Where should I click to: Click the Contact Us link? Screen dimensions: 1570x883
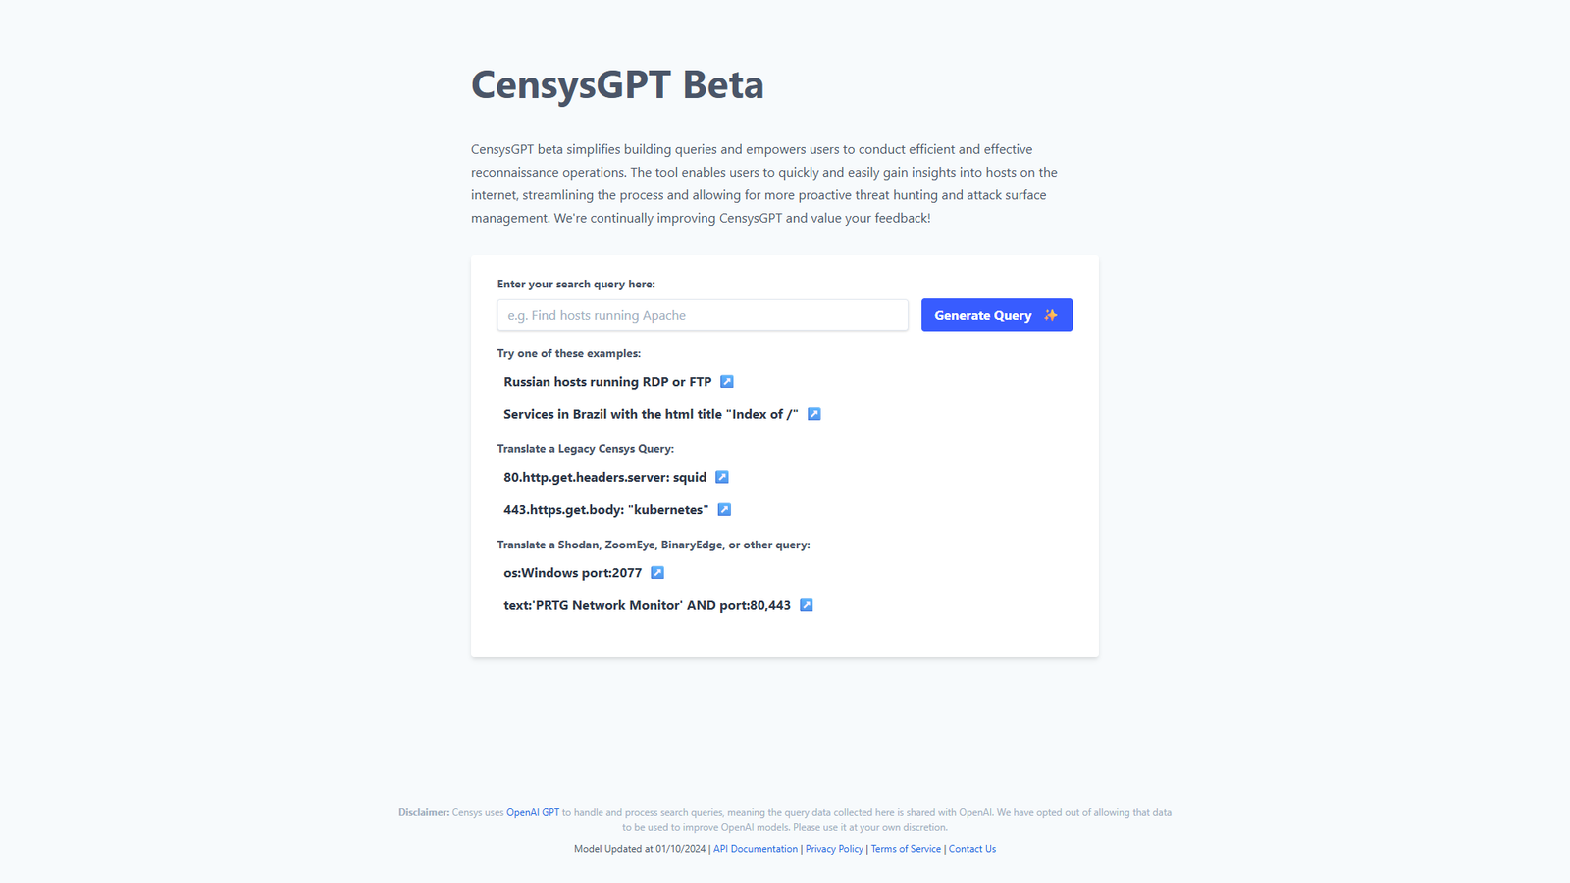[971, 848]
